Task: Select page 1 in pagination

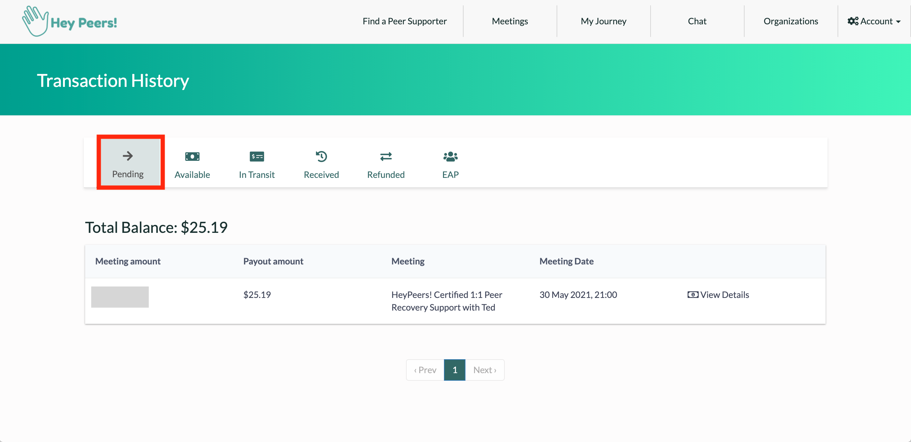Action: (455, 370)
